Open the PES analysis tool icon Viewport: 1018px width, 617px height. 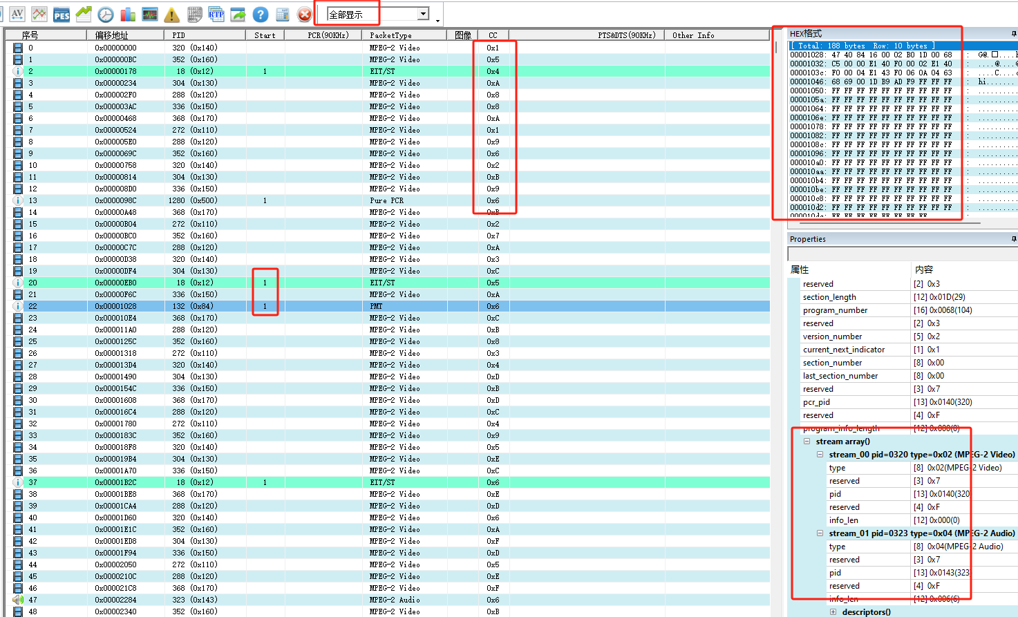tap(62, 15)
